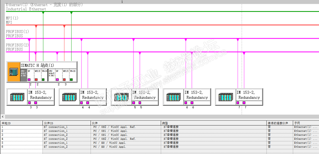The height and width of the screenshot is (154, 319).
Task: Click partner cell PC / OS1 in row 2
Action: [x=126, y=131]
